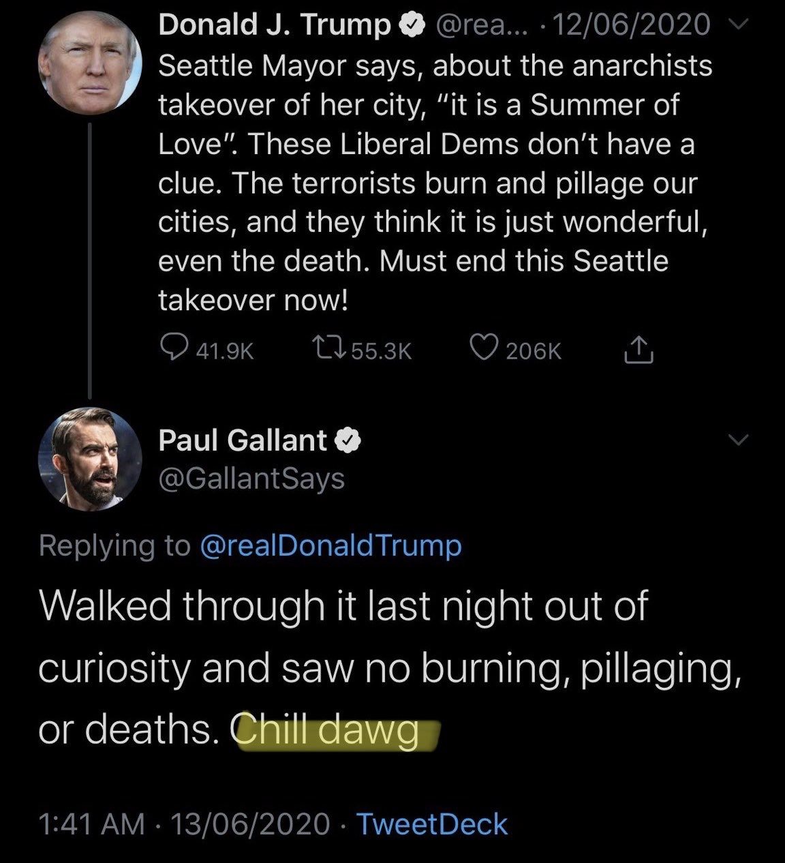Viewport: 785px width, 863px height.
Task: Click the 12/06/2020 tweet date
Action: point(631,25)
